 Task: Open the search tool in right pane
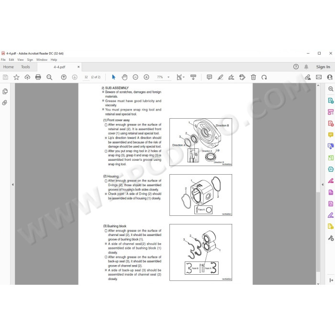click(331, 89)
